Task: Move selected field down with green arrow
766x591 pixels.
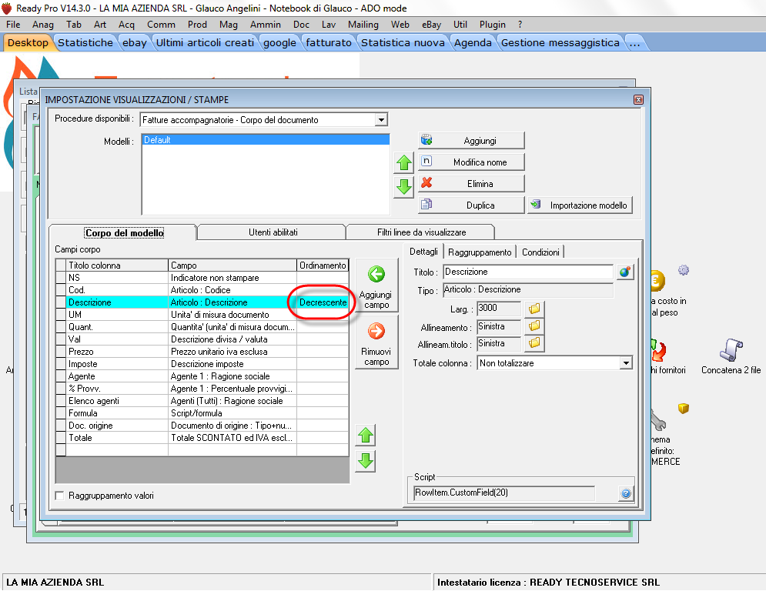Action: click(366, 461)
